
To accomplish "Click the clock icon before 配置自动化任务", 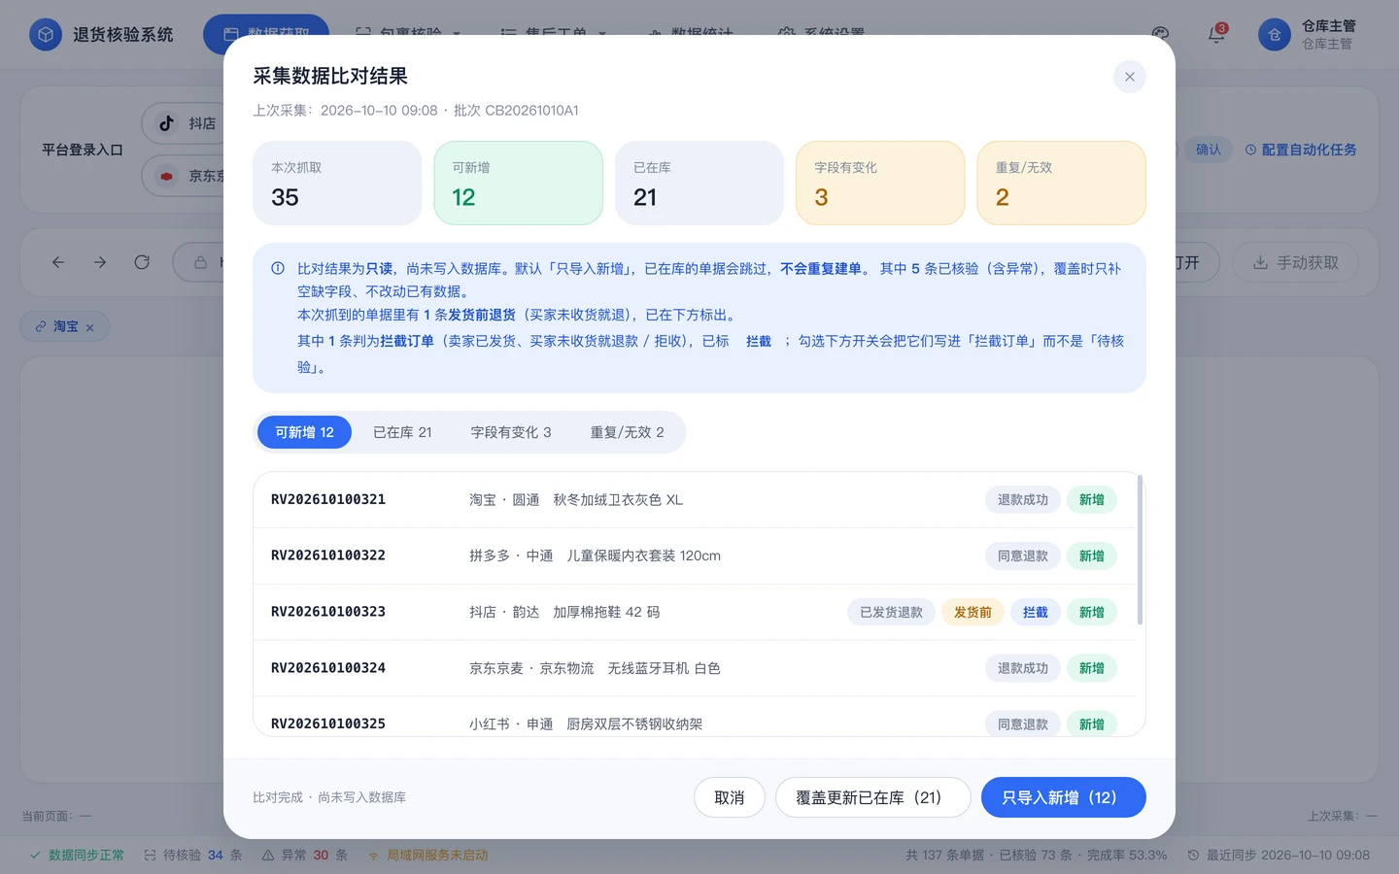I will pyautogui.click(x=1250, y=150).
